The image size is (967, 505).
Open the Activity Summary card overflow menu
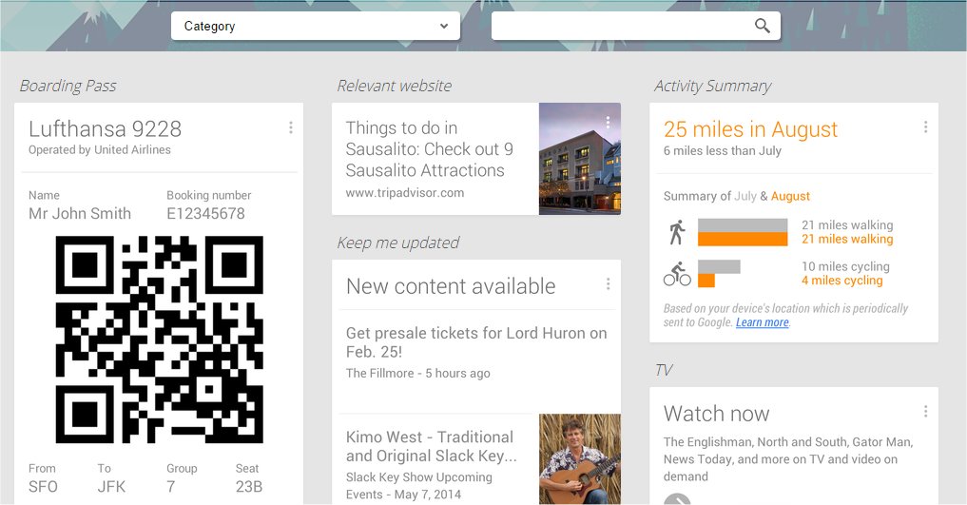point(925,127)
